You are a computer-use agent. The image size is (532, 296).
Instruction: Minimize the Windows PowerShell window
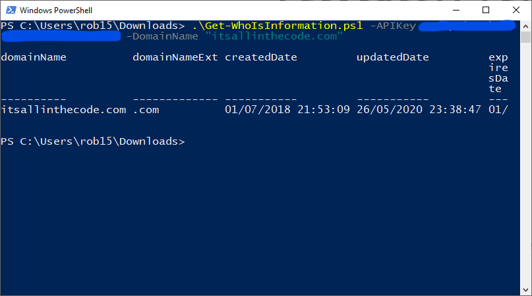456,11
